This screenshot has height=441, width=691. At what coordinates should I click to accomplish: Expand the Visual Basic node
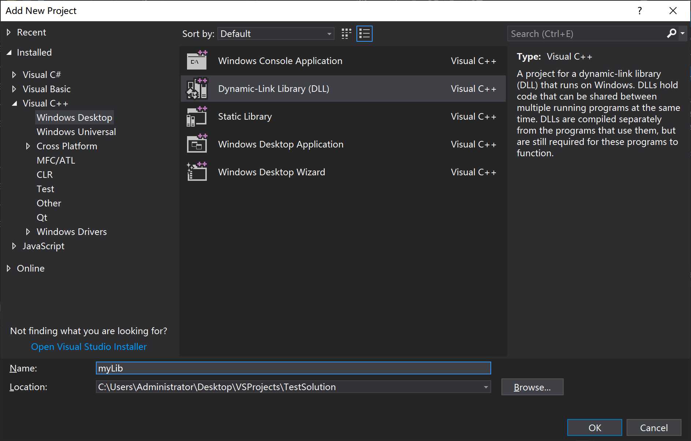(14, 89)
